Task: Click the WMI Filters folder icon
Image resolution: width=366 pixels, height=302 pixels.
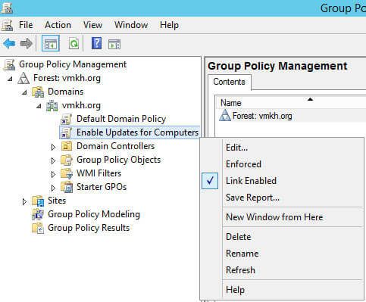Action: tap(67, 173)
